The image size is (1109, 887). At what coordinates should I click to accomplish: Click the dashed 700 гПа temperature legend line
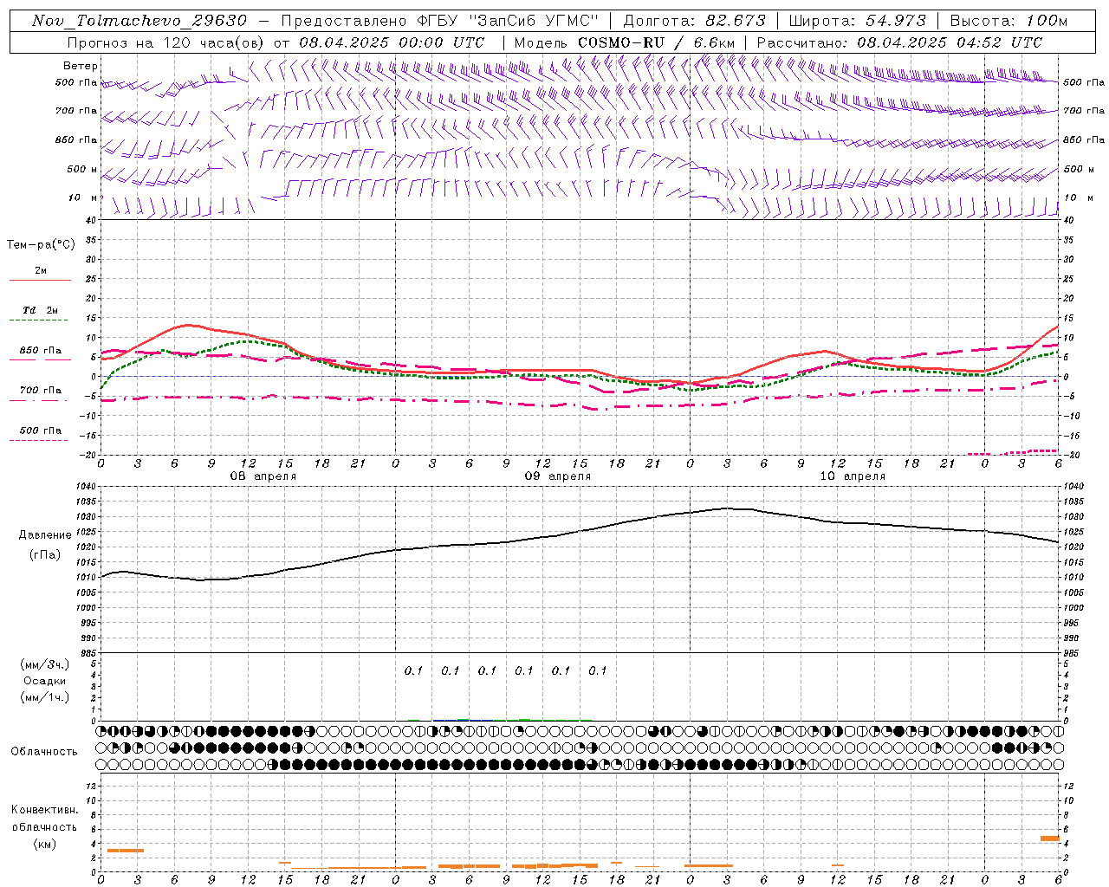click(x=40, y=400)
